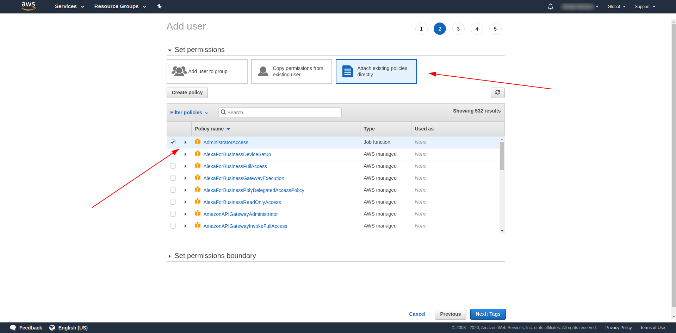The width and height of the screenshot is (676, 333).
Task: Open the Services menu
Action: 69,6
